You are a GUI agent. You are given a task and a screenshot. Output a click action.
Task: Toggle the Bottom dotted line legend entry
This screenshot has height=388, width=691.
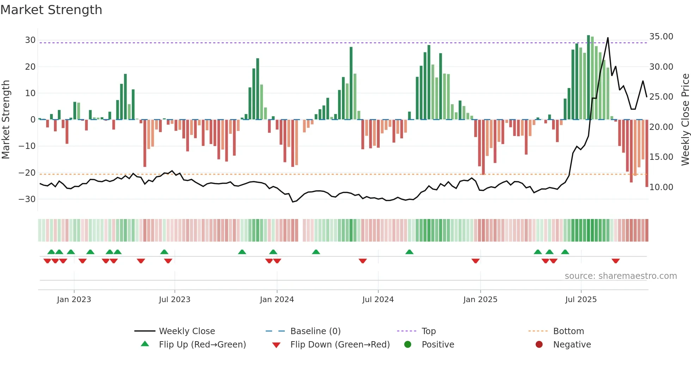568,331
